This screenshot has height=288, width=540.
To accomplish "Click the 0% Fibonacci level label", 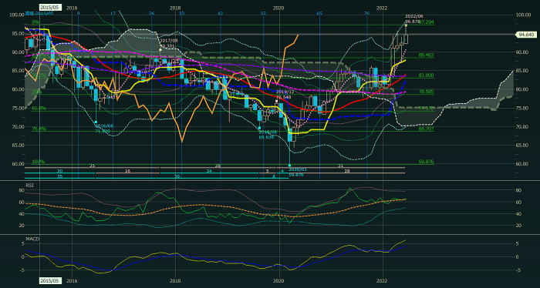I will point(35,22).
